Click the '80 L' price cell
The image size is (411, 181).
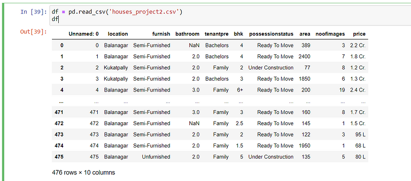360,157
